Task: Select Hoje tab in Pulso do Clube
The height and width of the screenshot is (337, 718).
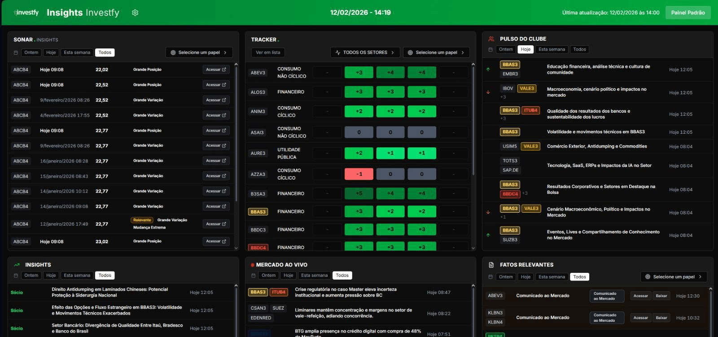Action: pos(525,49)
